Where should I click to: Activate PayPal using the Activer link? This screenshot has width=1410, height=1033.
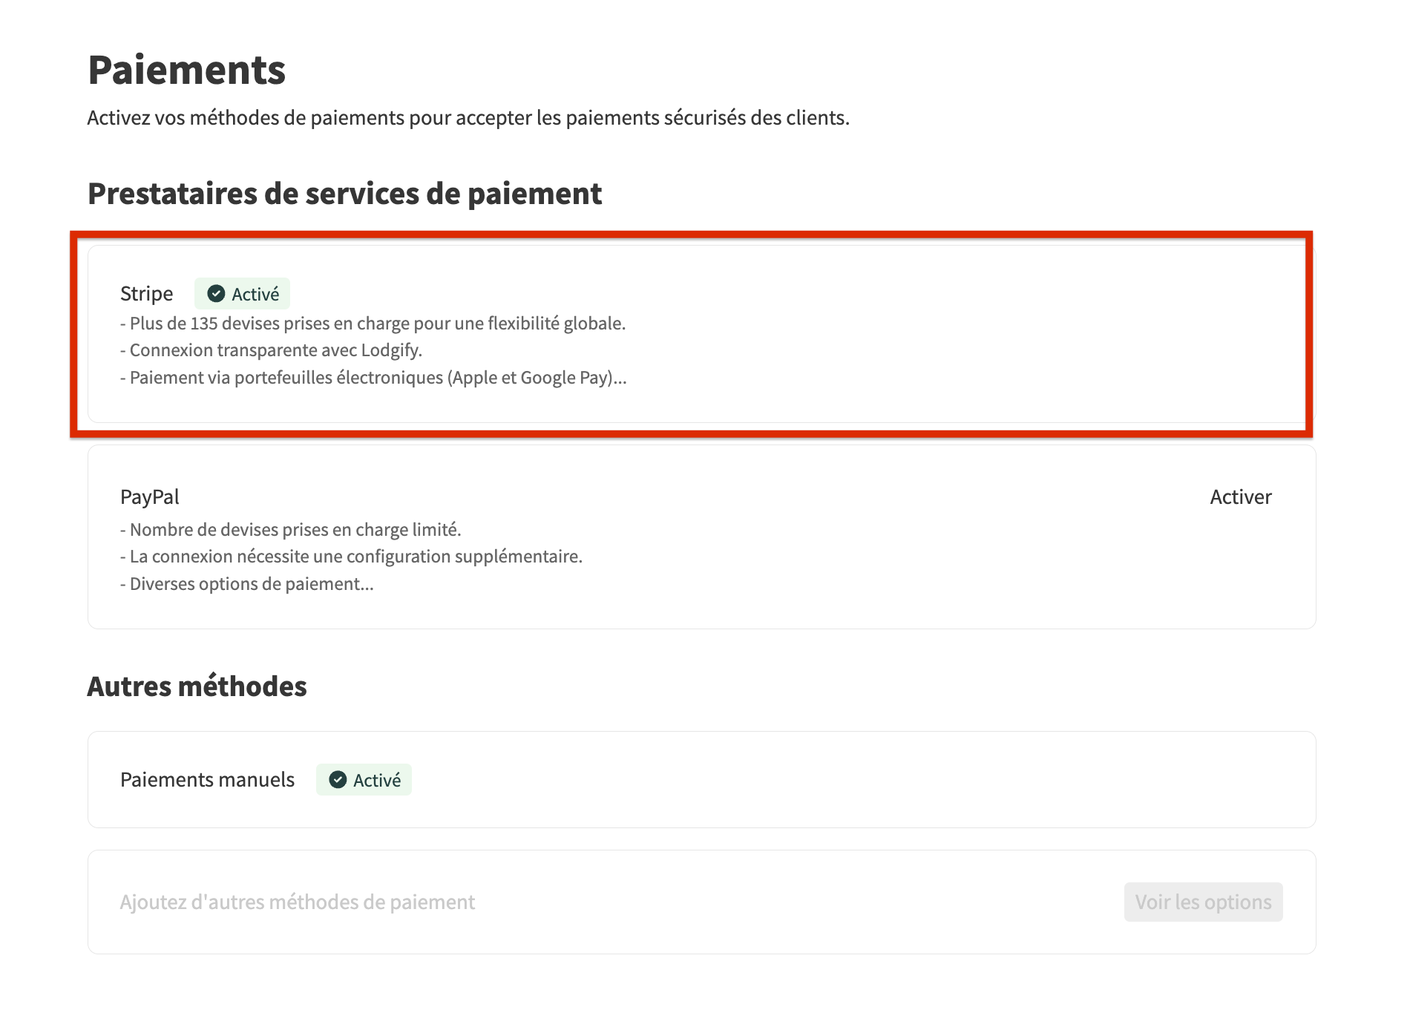tap(1240, 496)
